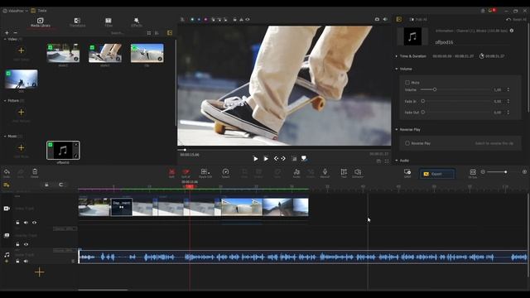Click the Play button under preview

[256, 158]
